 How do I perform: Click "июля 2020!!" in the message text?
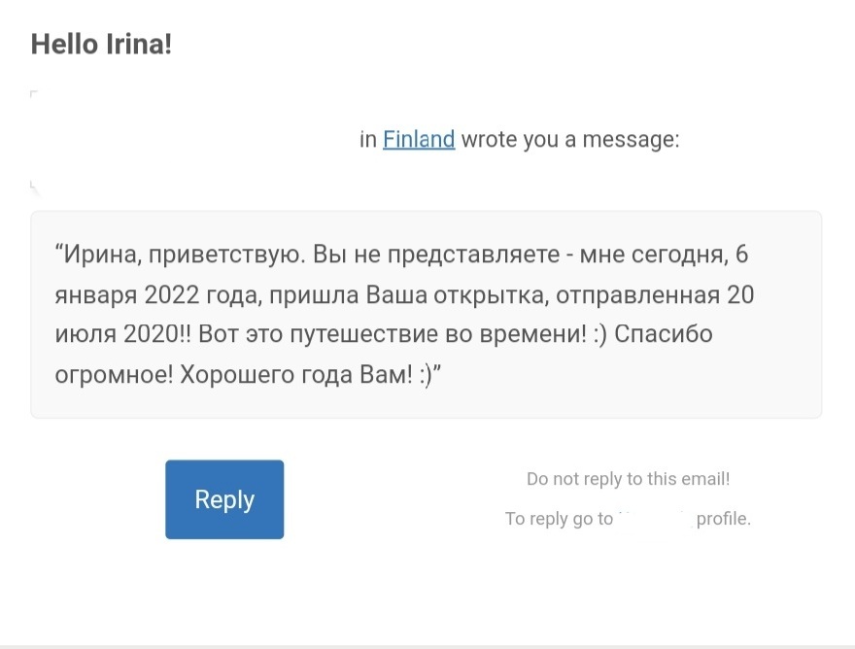pyautogui.click(x=123, y=334)
